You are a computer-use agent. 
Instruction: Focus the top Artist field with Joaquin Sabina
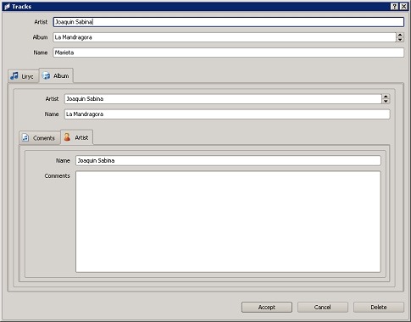[x=229, y=22]
